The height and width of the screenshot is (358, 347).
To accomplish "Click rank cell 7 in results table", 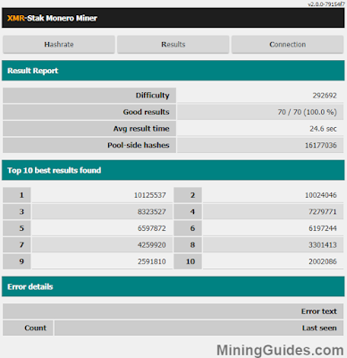I will click(17, 245).
